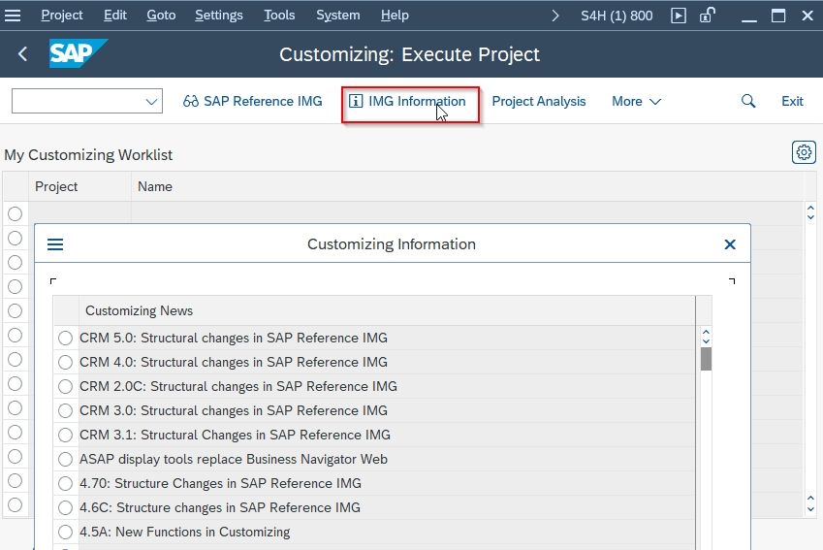This screenshot has width=823, height=550.
Task: Select CRM 3.1 Structural Changes radio button
Action: tap(65, 435)
